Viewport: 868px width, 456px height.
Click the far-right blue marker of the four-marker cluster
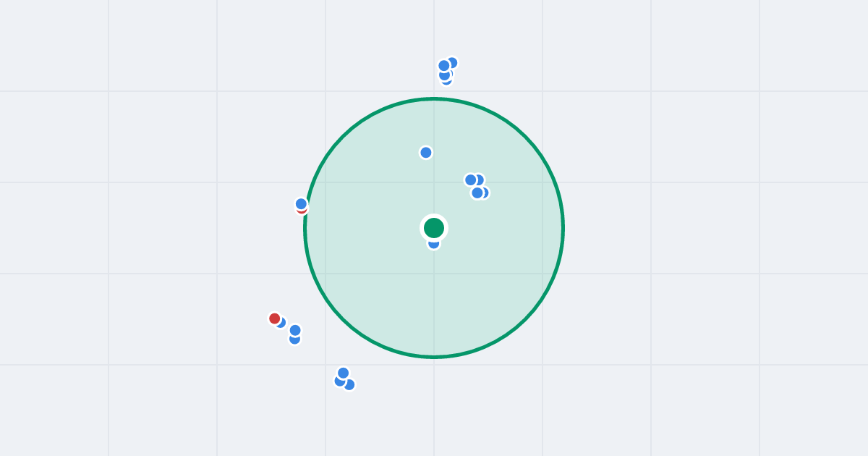(484, 193)
